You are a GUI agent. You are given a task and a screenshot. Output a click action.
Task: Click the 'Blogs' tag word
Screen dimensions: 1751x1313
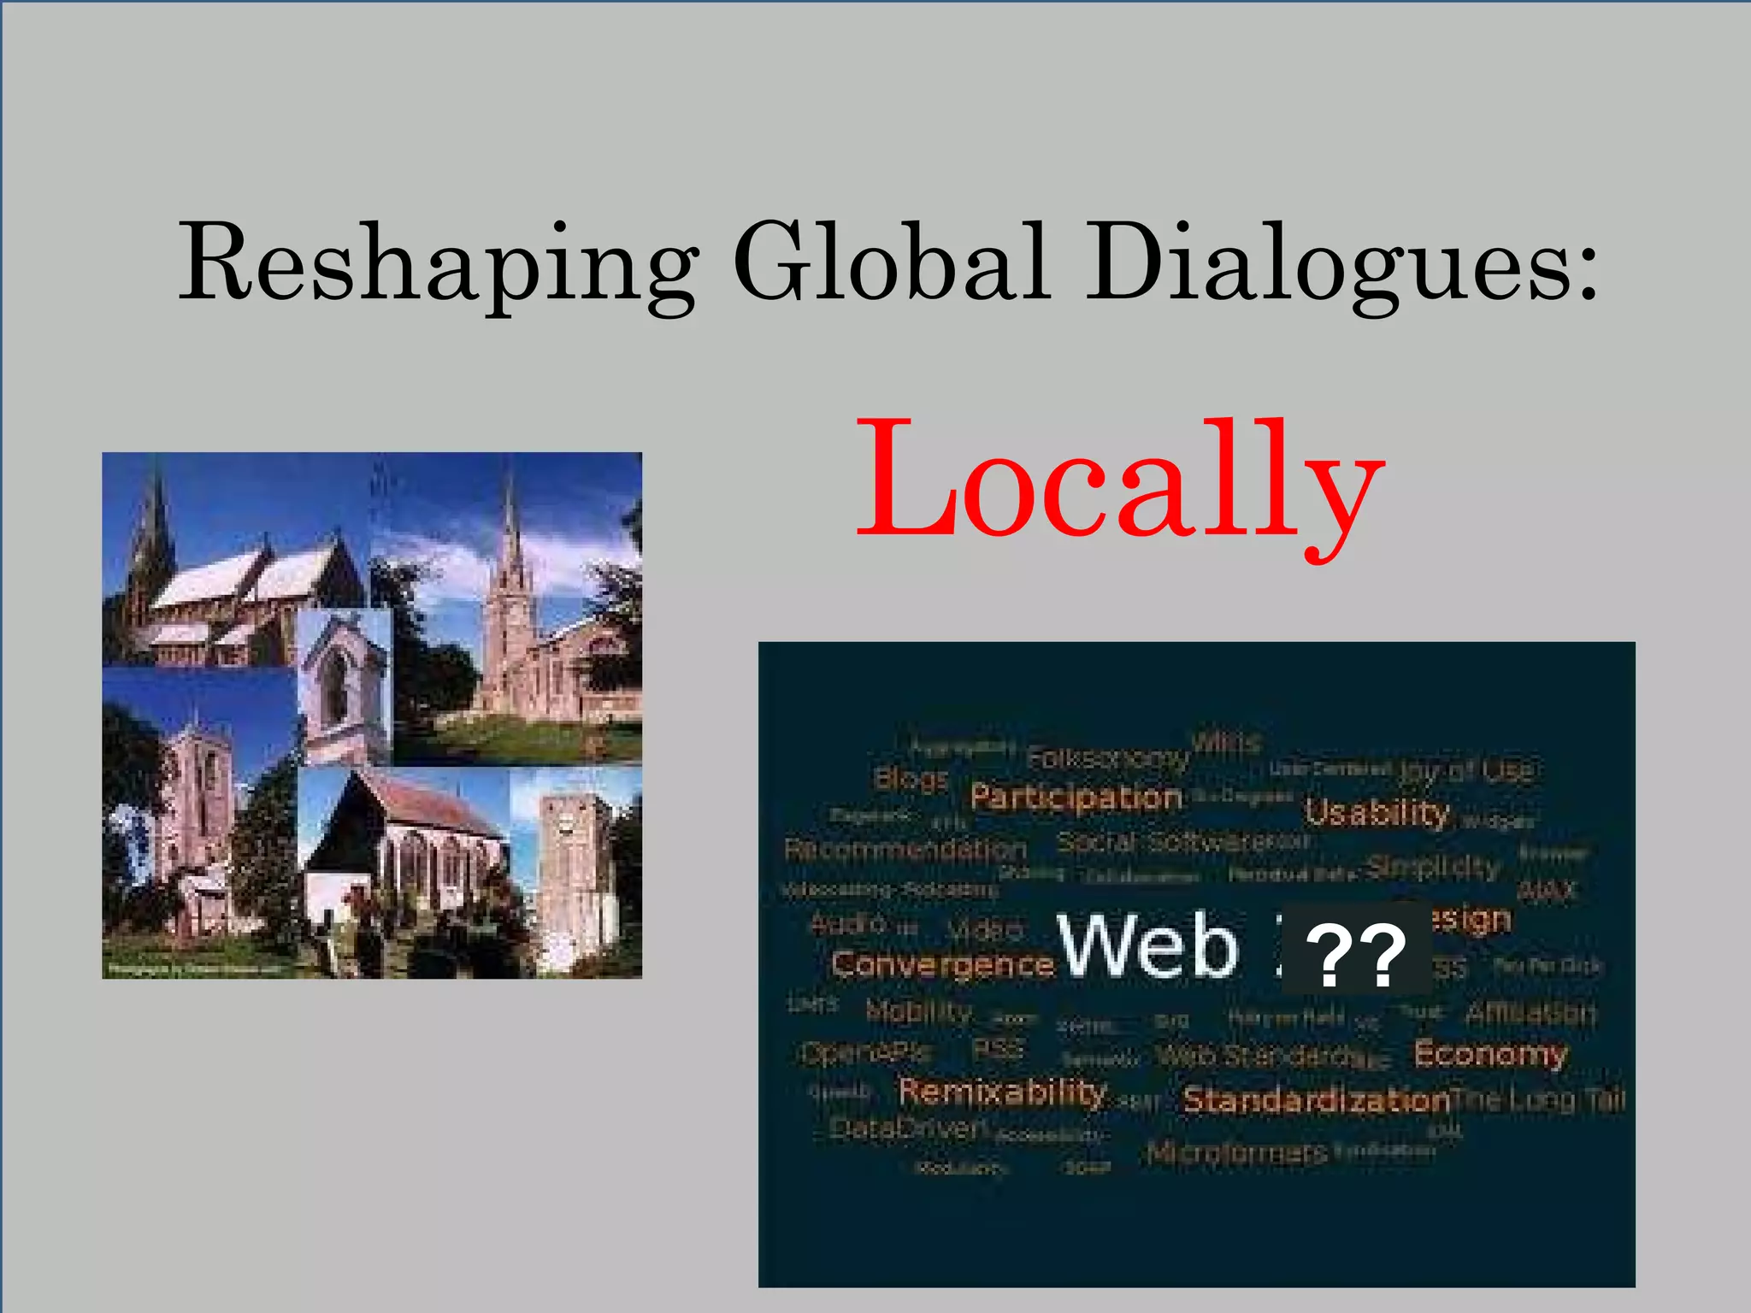point(911,779)
